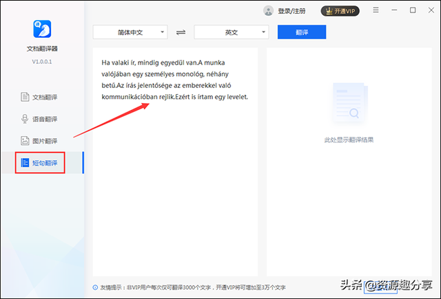Click the 文档翻译器 app title

[x=42, y=49]
